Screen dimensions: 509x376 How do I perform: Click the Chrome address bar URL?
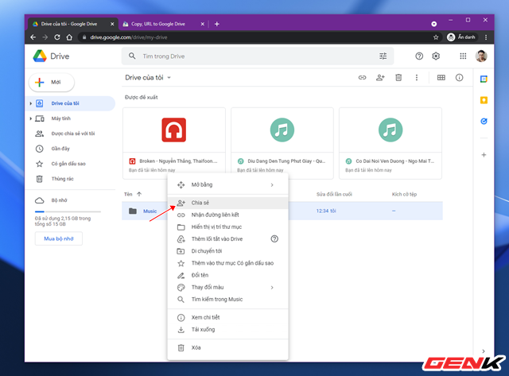129,37
